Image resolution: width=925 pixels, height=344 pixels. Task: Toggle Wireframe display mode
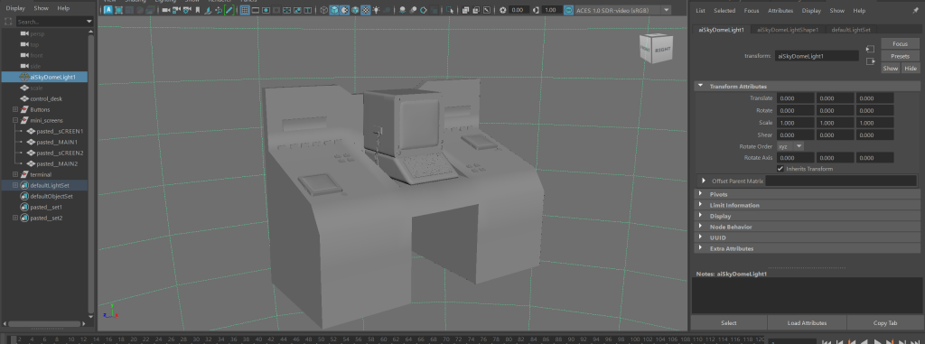coord(324,10)
